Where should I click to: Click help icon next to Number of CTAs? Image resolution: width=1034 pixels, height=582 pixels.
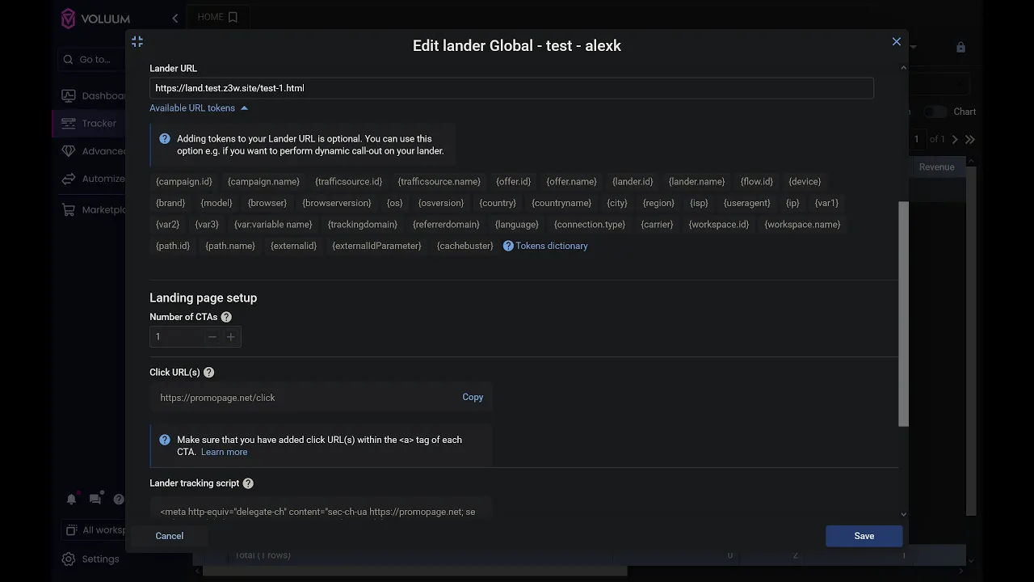click(226, 318)
